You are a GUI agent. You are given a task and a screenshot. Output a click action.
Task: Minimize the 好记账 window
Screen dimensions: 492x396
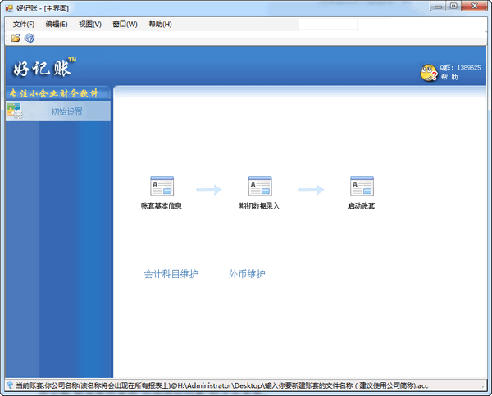point(438,7)
